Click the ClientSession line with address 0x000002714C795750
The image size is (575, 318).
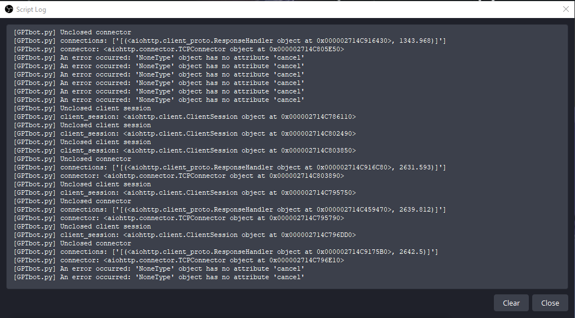coord(184,192)
